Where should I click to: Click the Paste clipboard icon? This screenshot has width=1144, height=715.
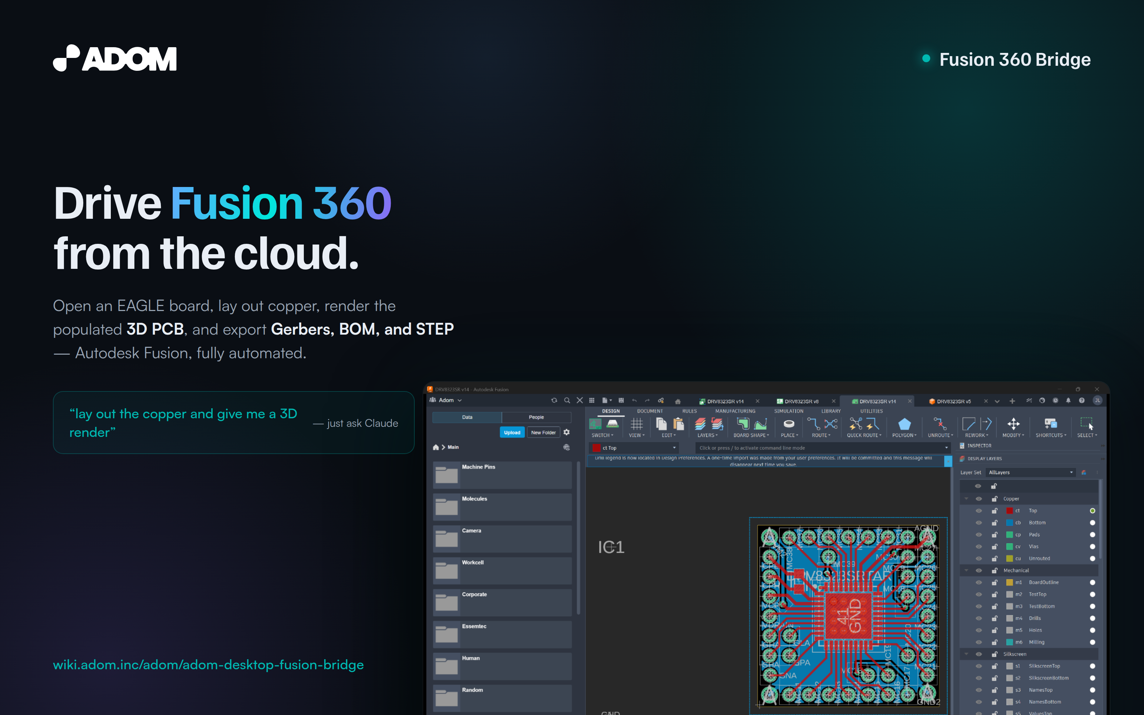point(679,424)
